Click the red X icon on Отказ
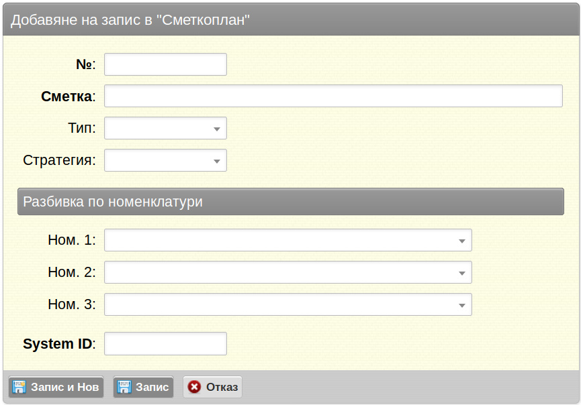The height and width of the screenshot is (405, 581). point(194,387)
